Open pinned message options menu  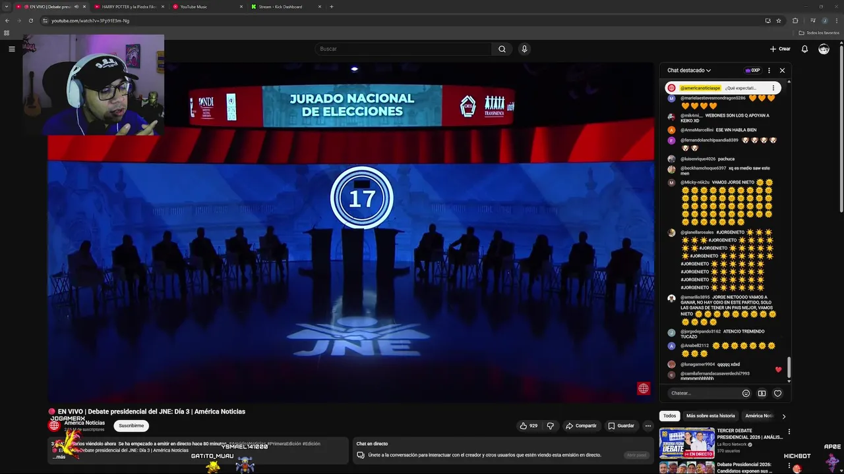(773, 88)
